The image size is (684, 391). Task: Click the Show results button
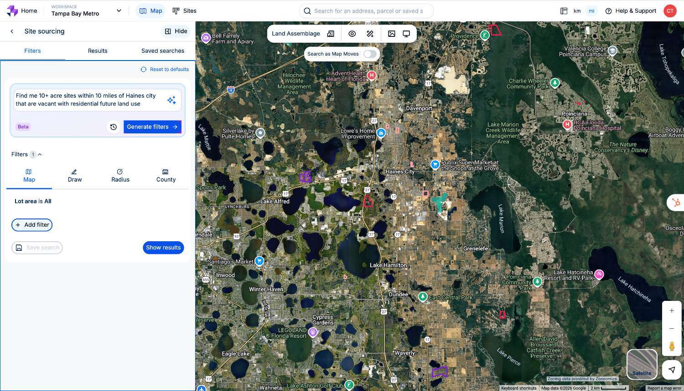[x=163, y=248]
